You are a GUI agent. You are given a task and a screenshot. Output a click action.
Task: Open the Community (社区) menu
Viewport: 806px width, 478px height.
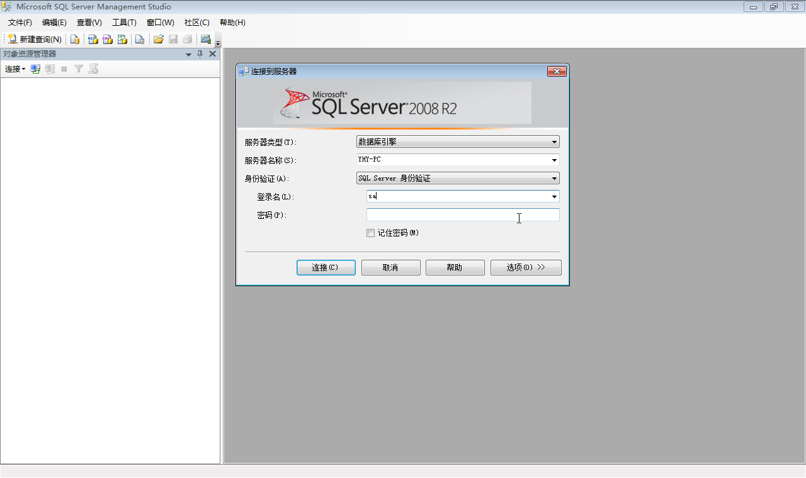(197, 23)
